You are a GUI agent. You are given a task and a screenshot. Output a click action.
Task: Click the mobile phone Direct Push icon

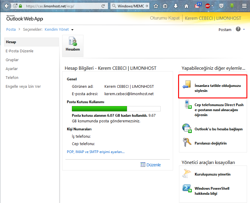coord(188,104)
